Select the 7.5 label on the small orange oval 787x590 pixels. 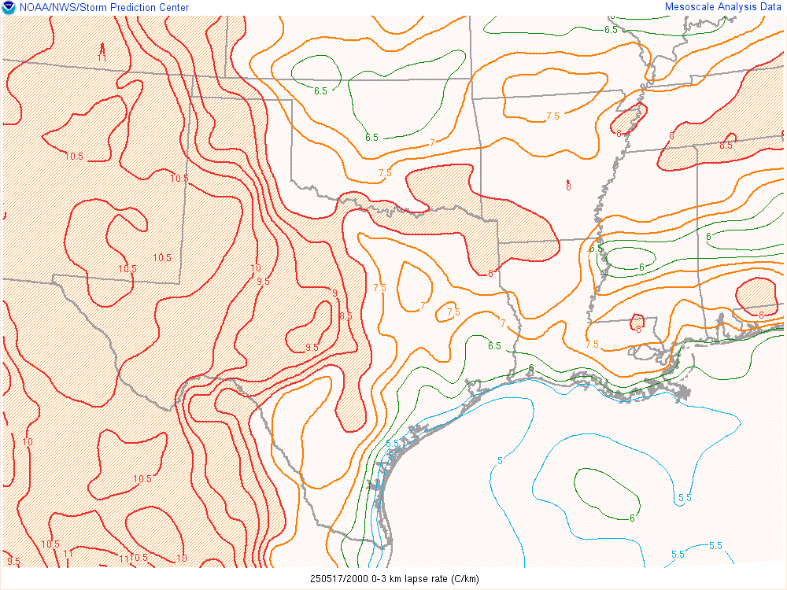453,312
